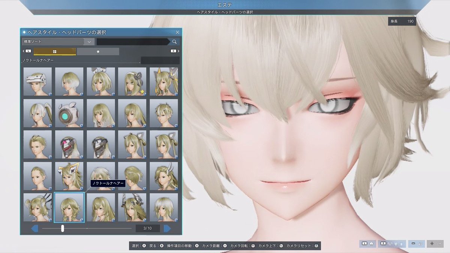Close the hairstyle selection panel
Screen dimensions: 450x253
click(x=178, y=32)
